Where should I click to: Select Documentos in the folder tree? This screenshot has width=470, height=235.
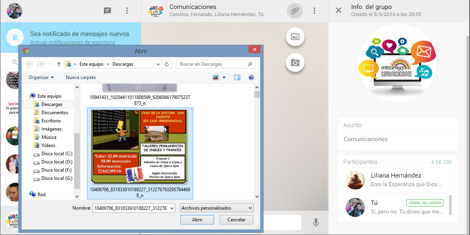click(54, 113)
